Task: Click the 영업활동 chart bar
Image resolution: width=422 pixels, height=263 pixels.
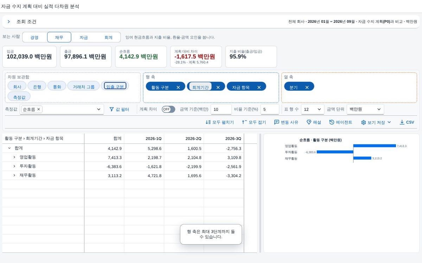Action: [x=375, y=146]
